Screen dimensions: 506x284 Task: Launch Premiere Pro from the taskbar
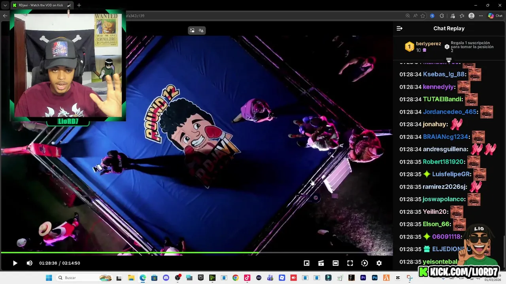coord(363,278)
